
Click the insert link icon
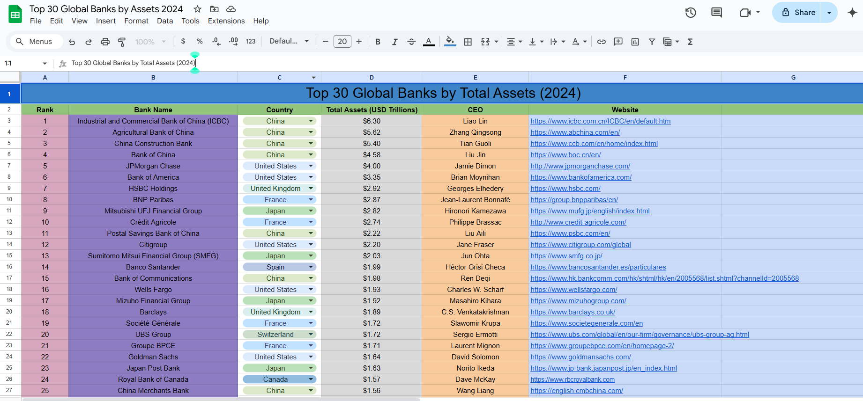click(601, 42)
